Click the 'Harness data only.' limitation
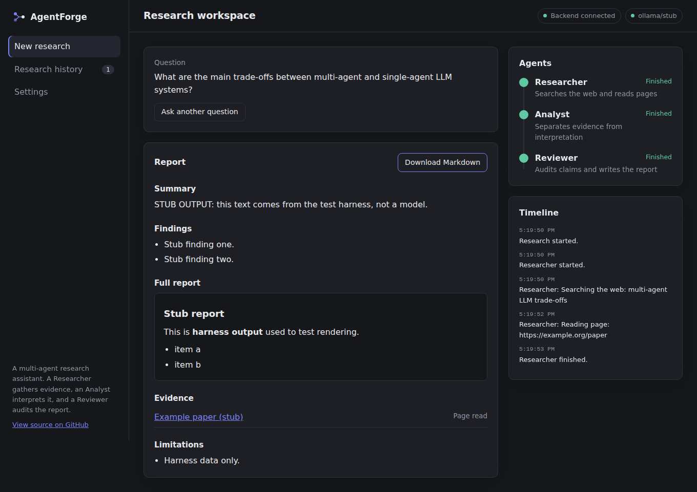 (201, 460)
